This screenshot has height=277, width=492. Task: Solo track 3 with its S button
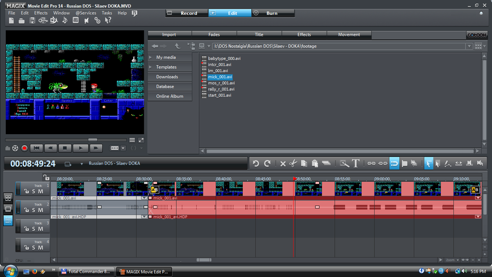pos(34,229)
